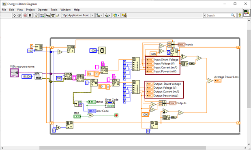Open the Help menu
Viewport: 251px width, 150px height.
[x=77, y=10]
